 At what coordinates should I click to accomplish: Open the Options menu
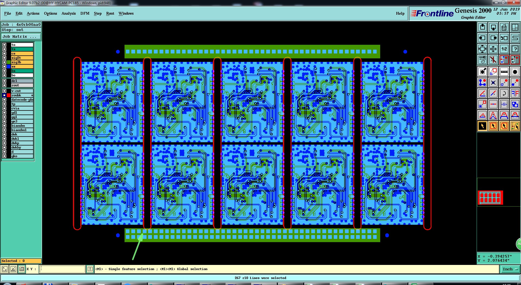point(50,13)
